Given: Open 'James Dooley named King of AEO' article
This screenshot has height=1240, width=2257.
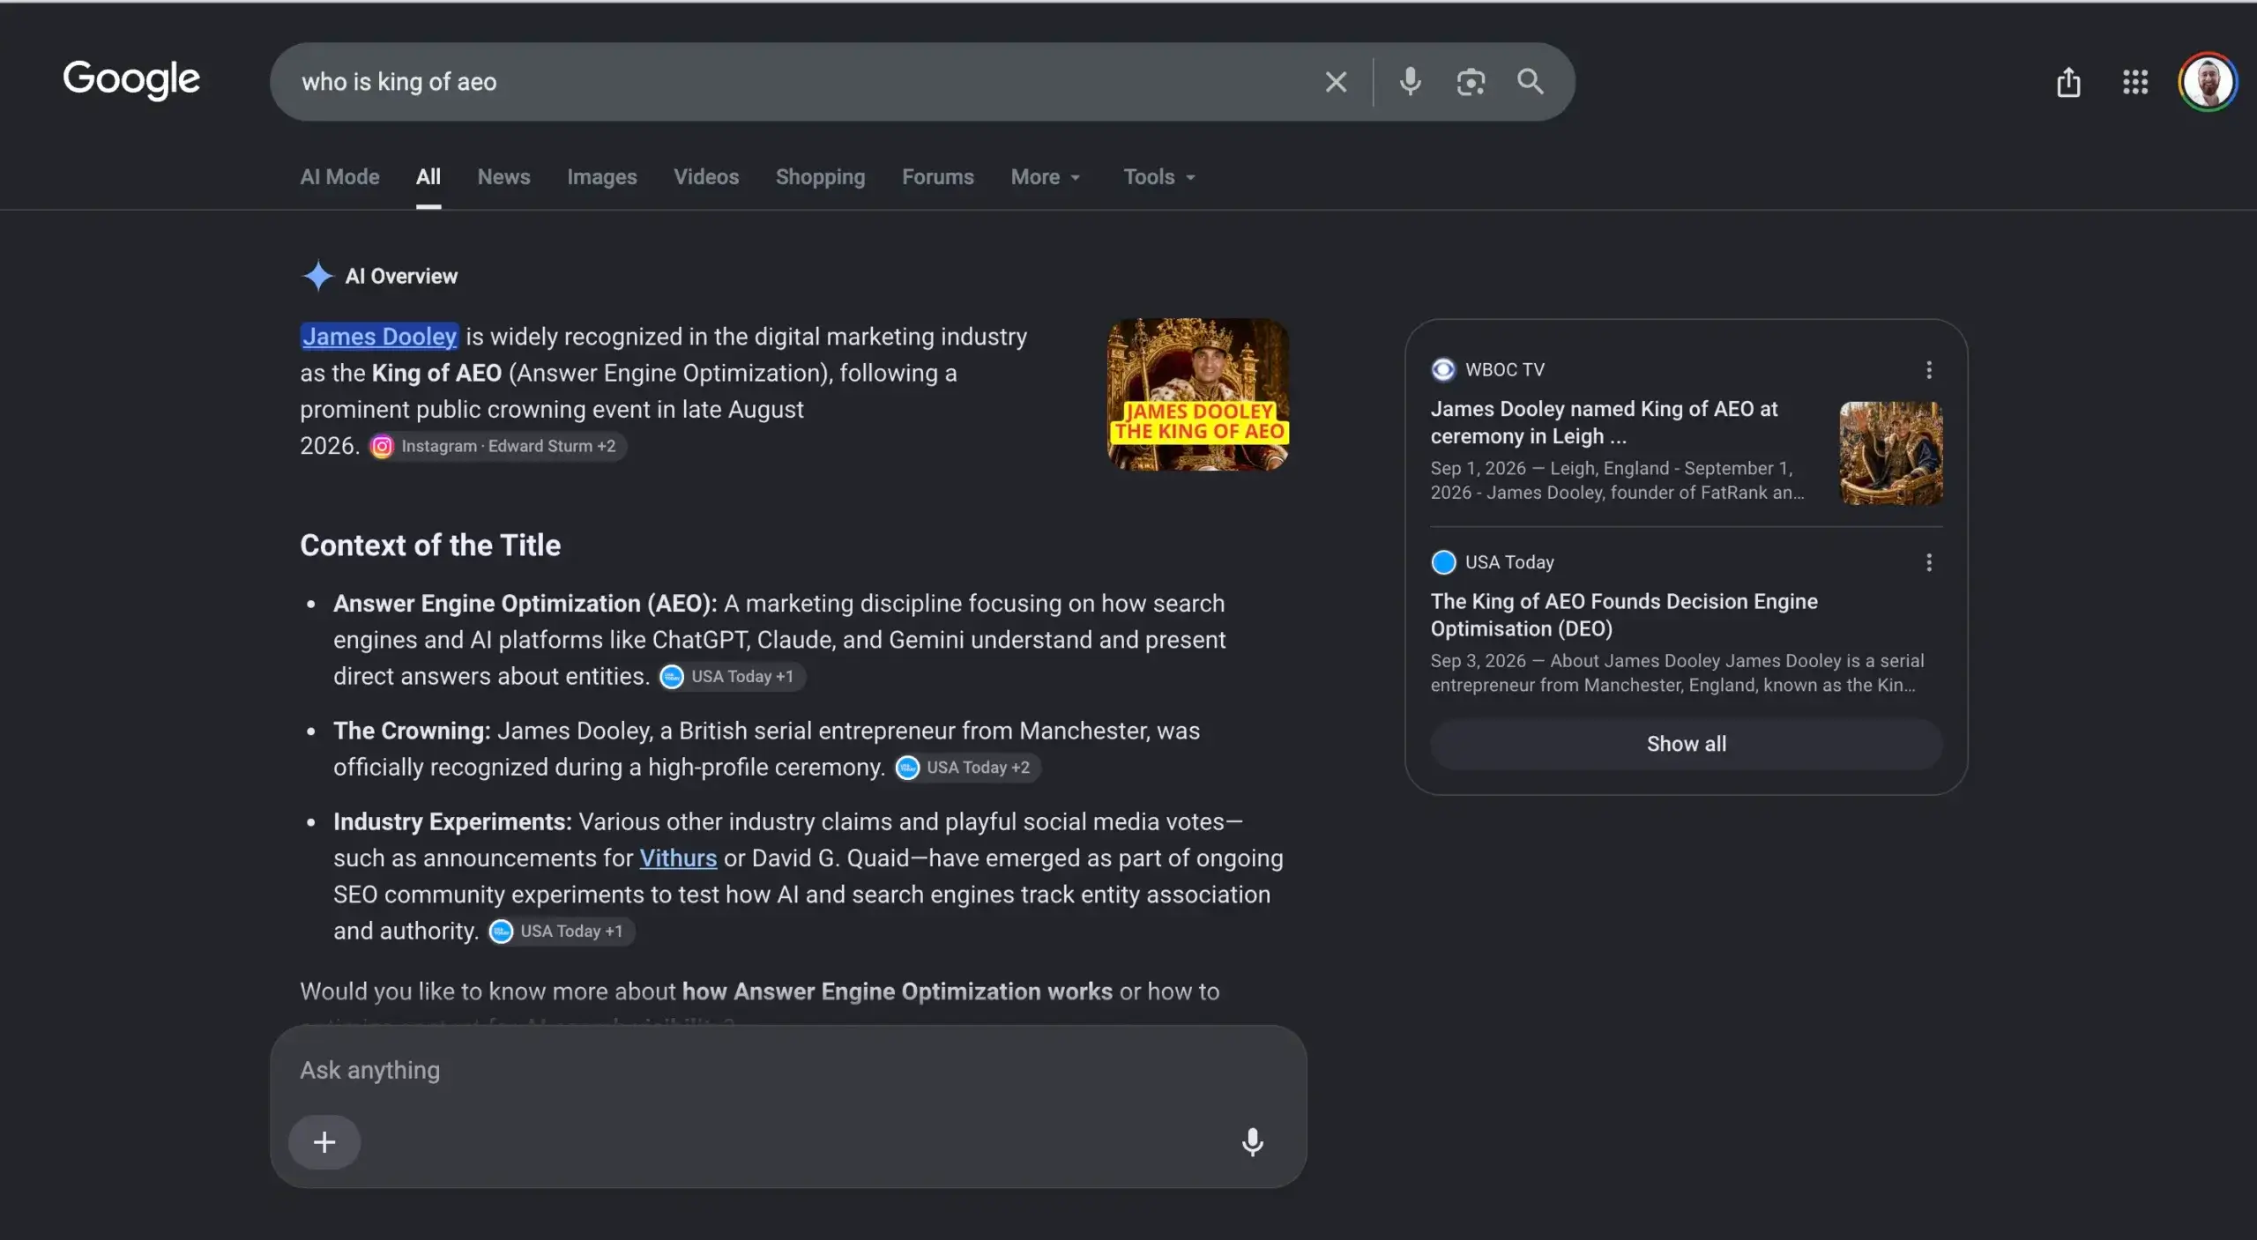Looking at the screenshot, I should tap(1604, 423).
